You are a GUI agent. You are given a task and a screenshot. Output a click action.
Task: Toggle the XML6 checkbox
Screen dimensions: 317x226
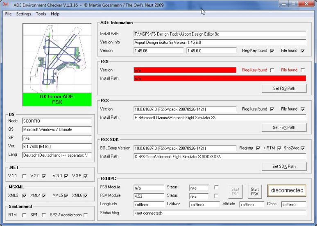tap(86, 195)
